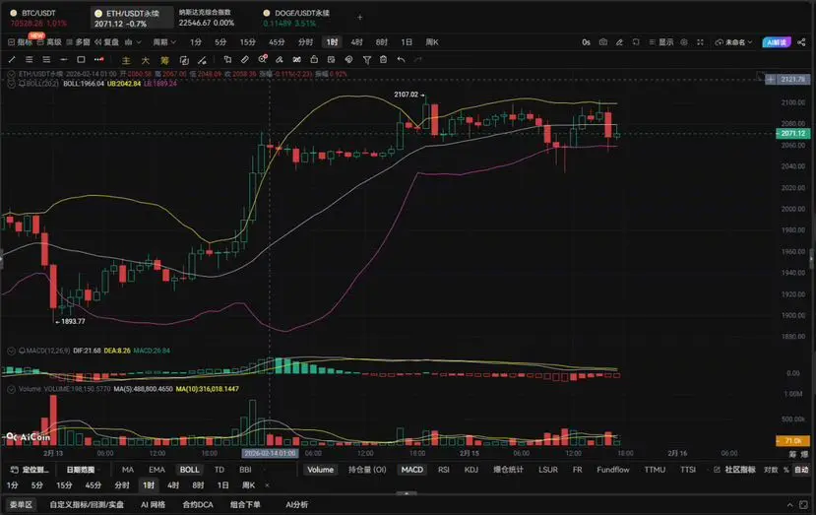Viewport: 816px width, 515px height.
Task: Open the 组合下单 bottom tab
Action: [x=245, y=504]
